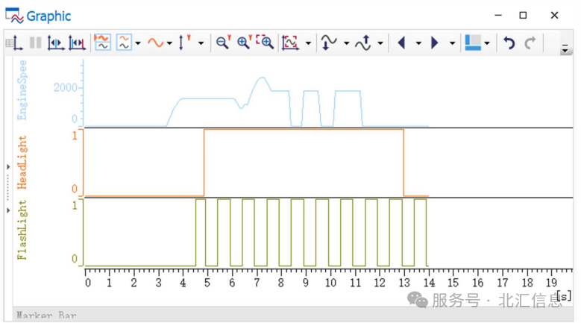Image resolution: width=581 pixels, height=323 pixels.
Task: Close the Graphic window
Action: [554, 15]
